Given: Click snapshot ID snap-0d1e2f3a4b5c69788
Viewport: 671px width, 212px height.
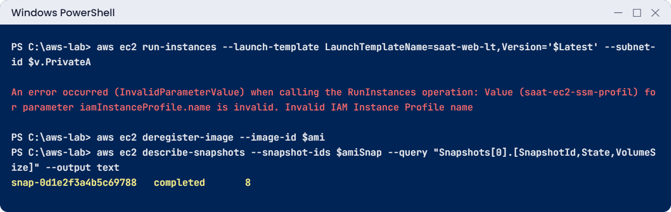Looking at the screenshot, I should coord(74,182).
